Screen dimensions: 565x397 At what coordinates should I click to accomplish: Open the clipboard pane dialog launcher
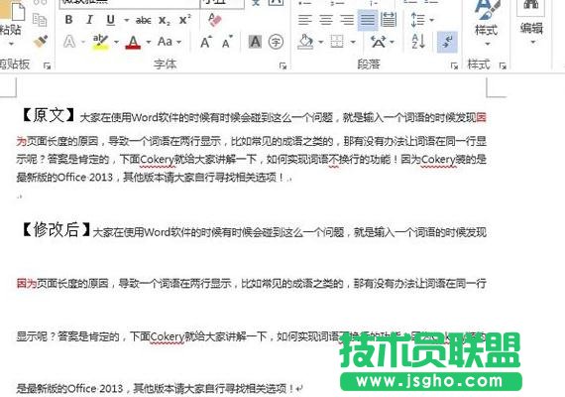click(x=47, y=66)
